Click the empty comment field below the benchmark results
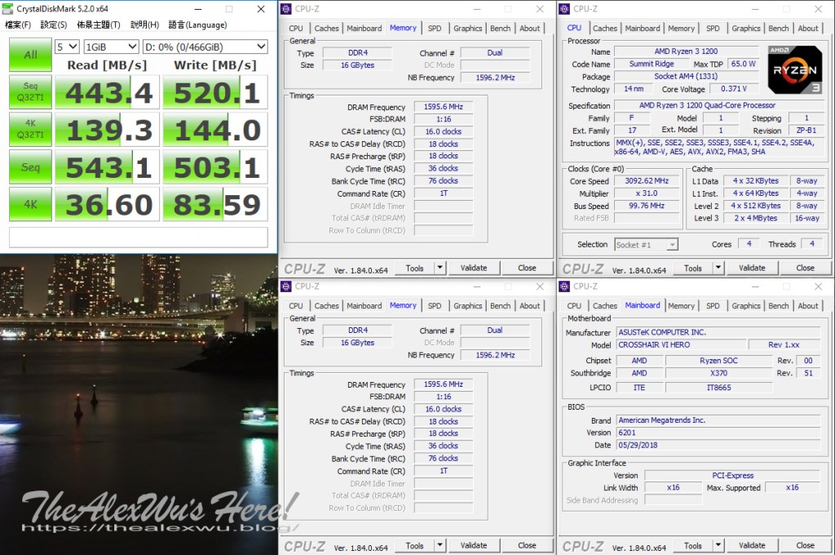Screen dimensions: 835x555 pyautogui.click(x=138, y=237)
